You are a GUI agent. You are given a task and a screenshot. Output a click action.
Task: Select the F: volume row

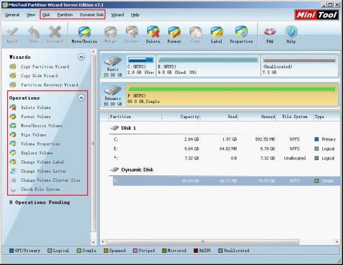pos(227,181)
